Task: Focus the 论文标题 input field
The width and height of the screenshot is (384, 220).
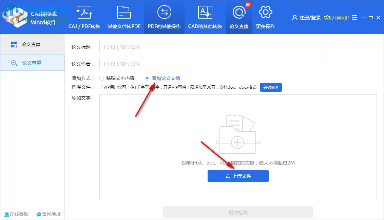Action: [210, 47]
